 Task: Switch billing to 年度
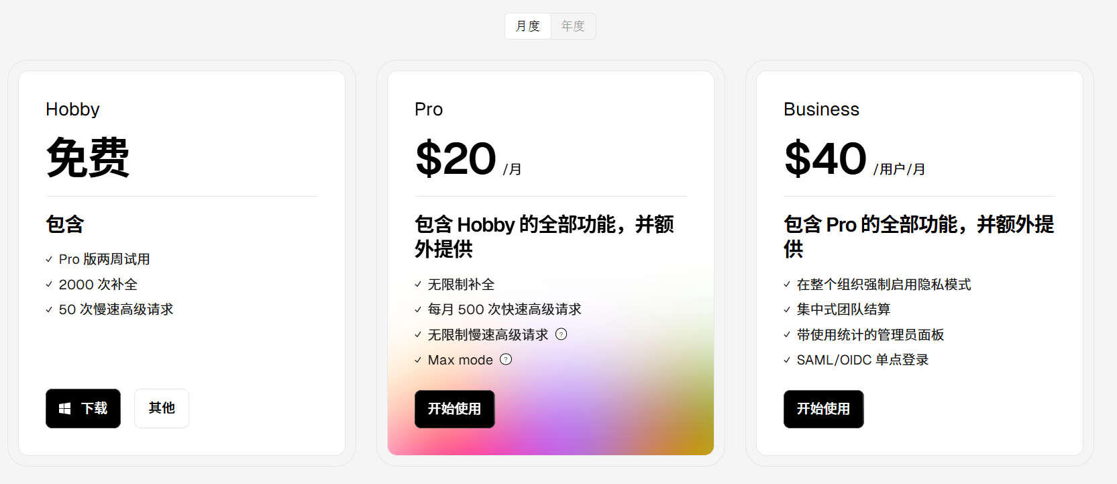[573, 26]
